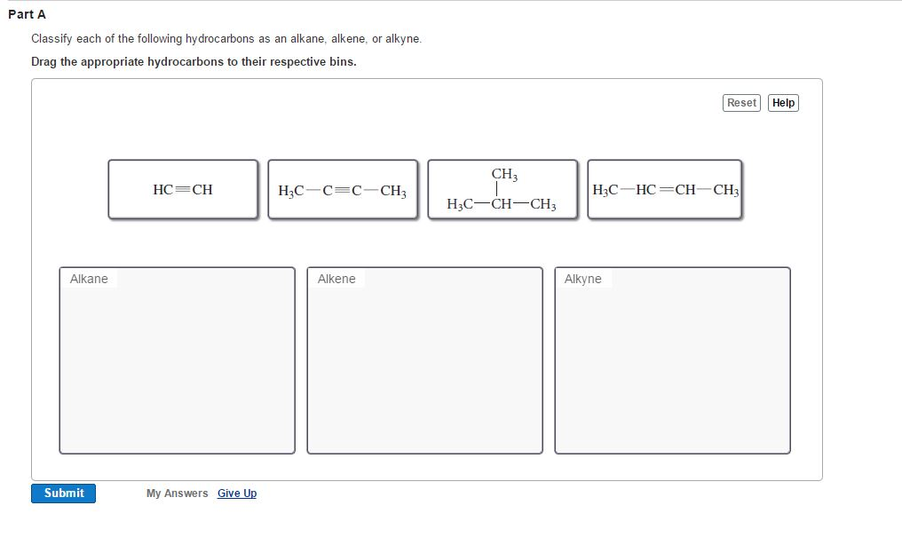The height and width of the screenshot is (537, 902).
Task: Click the Give Up link
Action: point(236,494)
